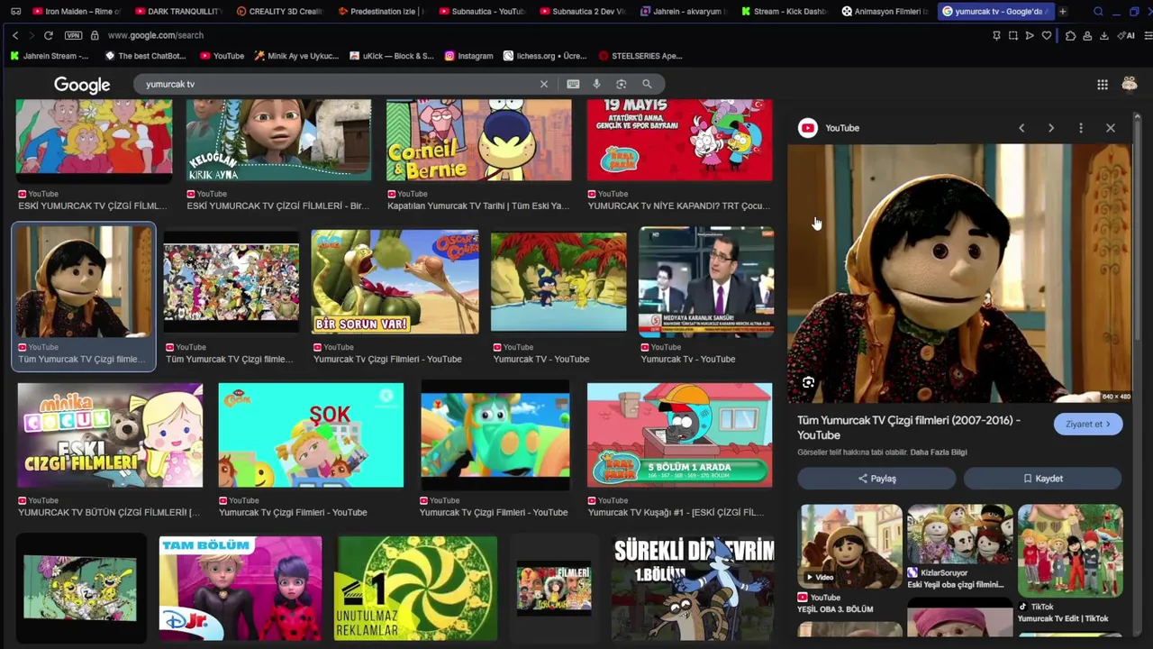Open the 5 Bölüm 1 Arada thumbnail
The image size is (1153, 649).
coord(679,435)
